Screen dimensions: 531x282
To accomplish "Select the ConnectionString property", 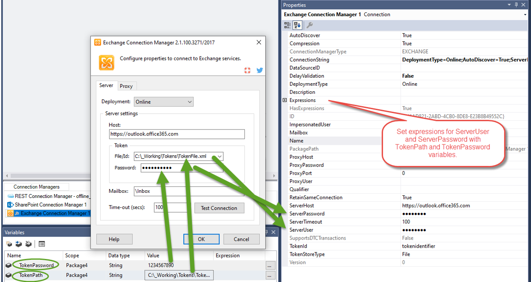I will [x=309, y=60].
